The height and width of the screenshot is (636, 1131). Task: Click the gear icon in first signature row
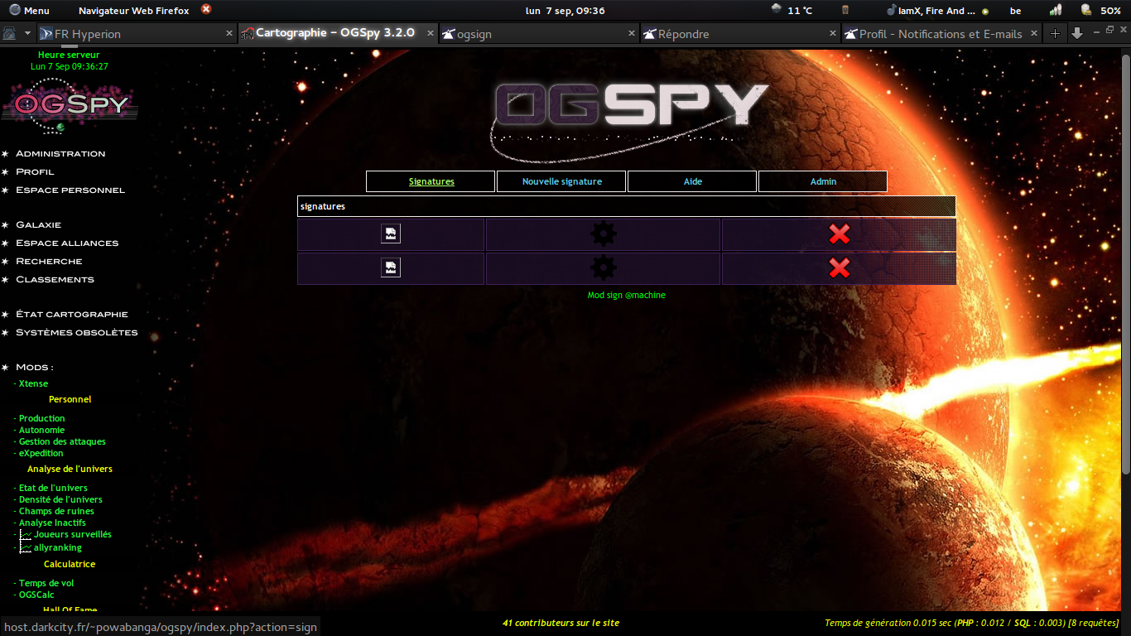tap(603, 234)
